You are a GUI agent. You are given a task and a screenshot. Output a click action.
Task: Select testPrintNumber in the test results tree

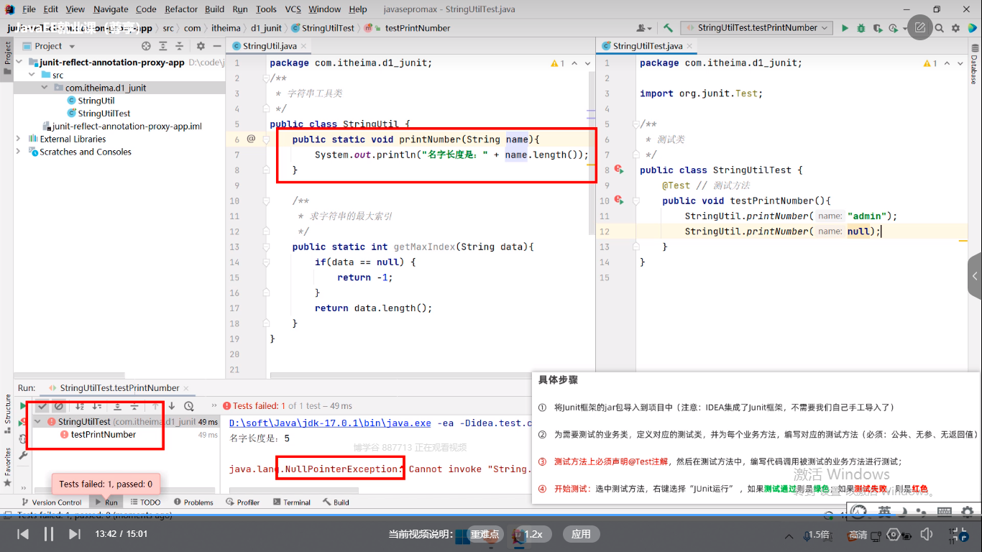104,435
